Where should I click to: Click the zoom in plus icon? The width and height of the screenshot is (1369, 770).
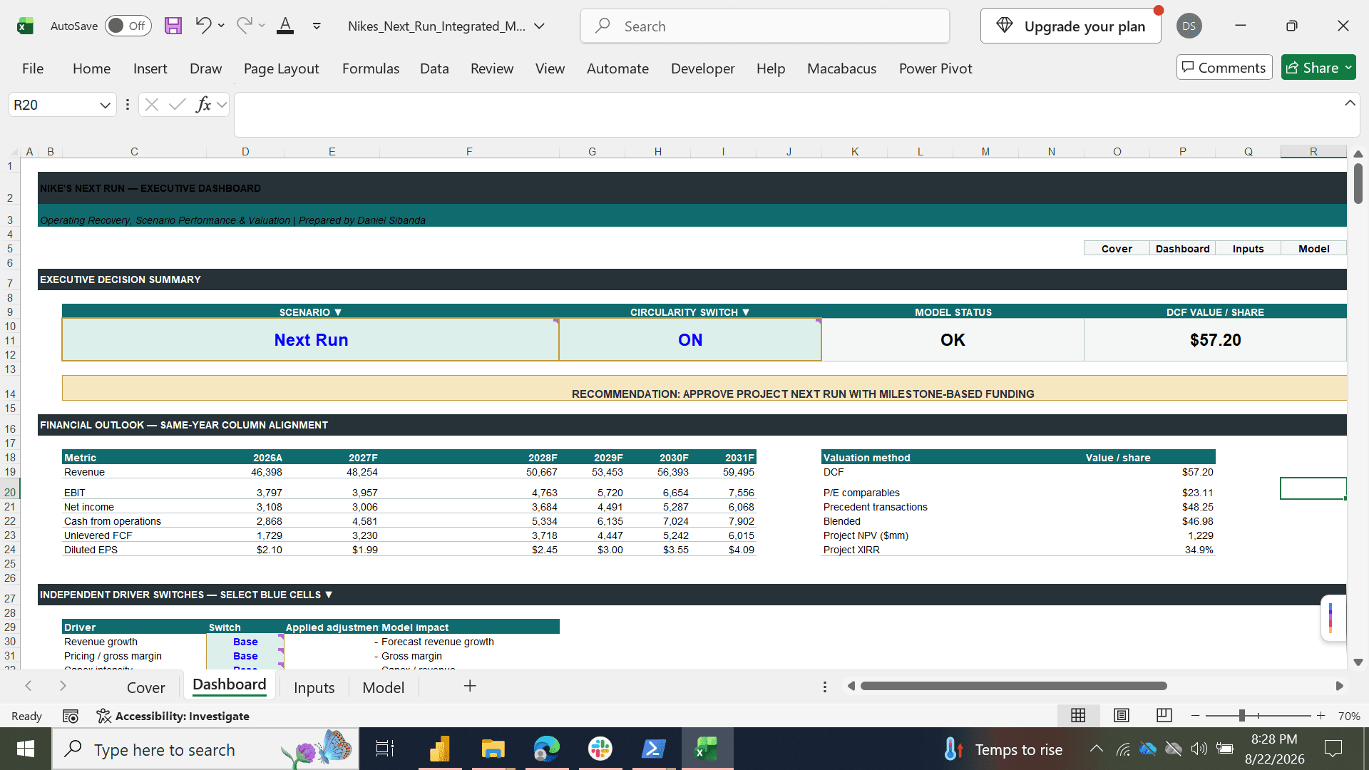coord(1321,716)
